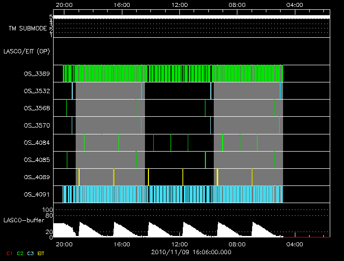Click the leftmost green marker in OS_3568 row
Viewport: 344px width, 261px height.
pyautogui.click(x=67, y=108)
